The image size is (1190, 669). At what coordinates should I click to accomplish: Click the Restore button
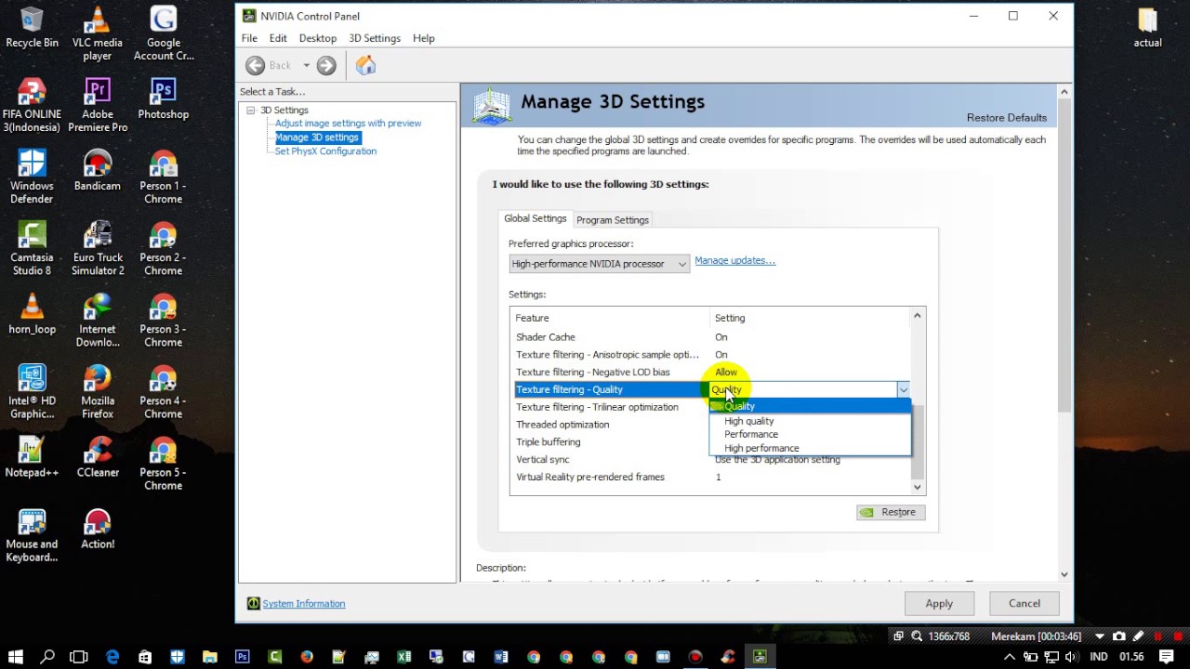pyautogui.click(x=891, y=512)
